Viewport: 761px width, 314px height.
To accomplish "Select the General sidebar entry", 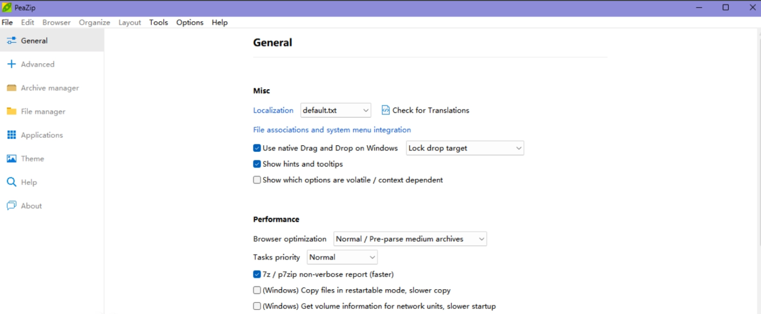I will (52, 41).
